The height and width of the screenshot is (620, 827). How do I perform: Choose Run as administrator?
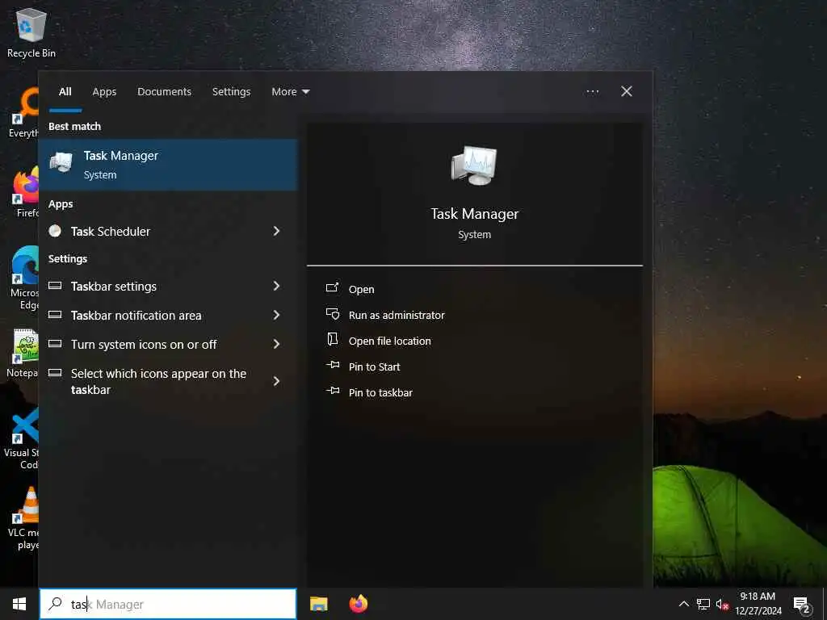pos(397,315)
